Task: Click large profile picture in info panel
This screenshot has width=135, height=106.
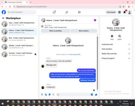Action: (116, 22)
